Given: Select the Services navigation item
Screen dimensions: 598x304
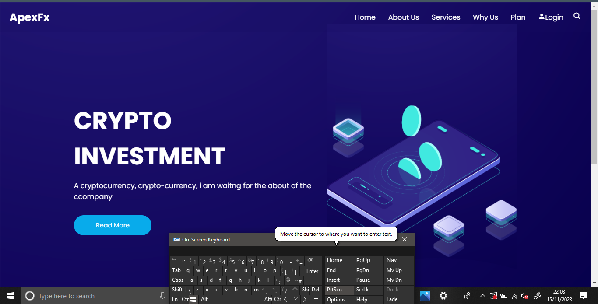Looking at the screenshot, I should [446, 17].
